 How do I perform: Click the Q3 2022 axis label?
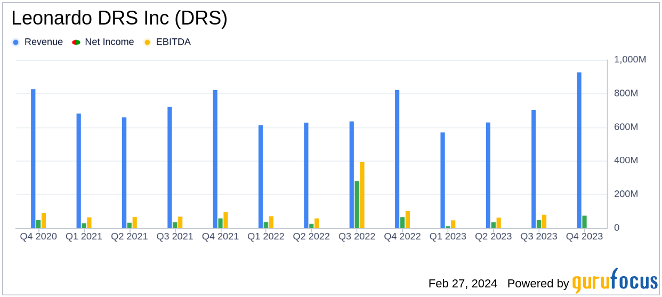357,236
